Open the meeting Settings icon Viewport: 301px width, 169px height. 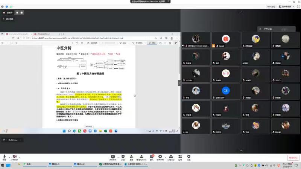pos(189,156)
